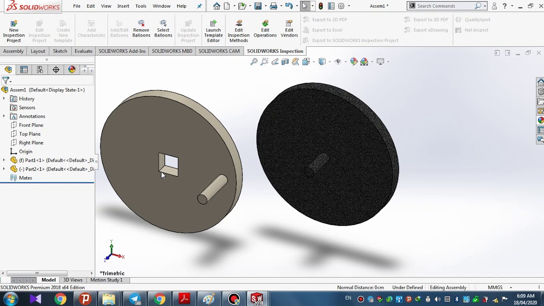Click the Rebuild traffic light icon
The width and height of the screenshot is (544, 306).
pos(321,6)
